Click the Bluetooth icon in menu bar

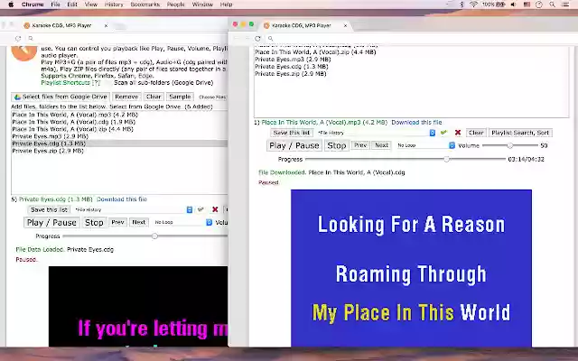click(461, 5)
